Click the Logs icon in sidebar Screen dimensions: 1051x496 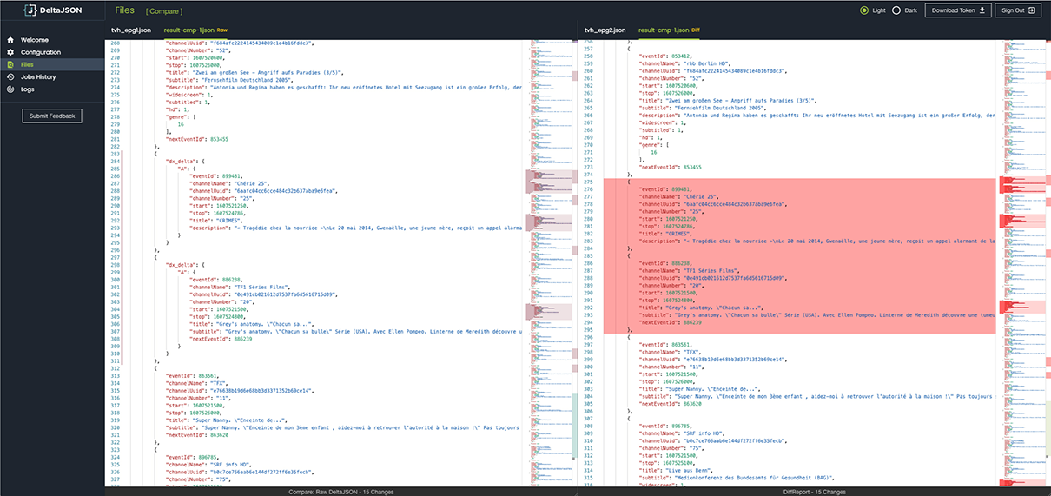(10, 89)
